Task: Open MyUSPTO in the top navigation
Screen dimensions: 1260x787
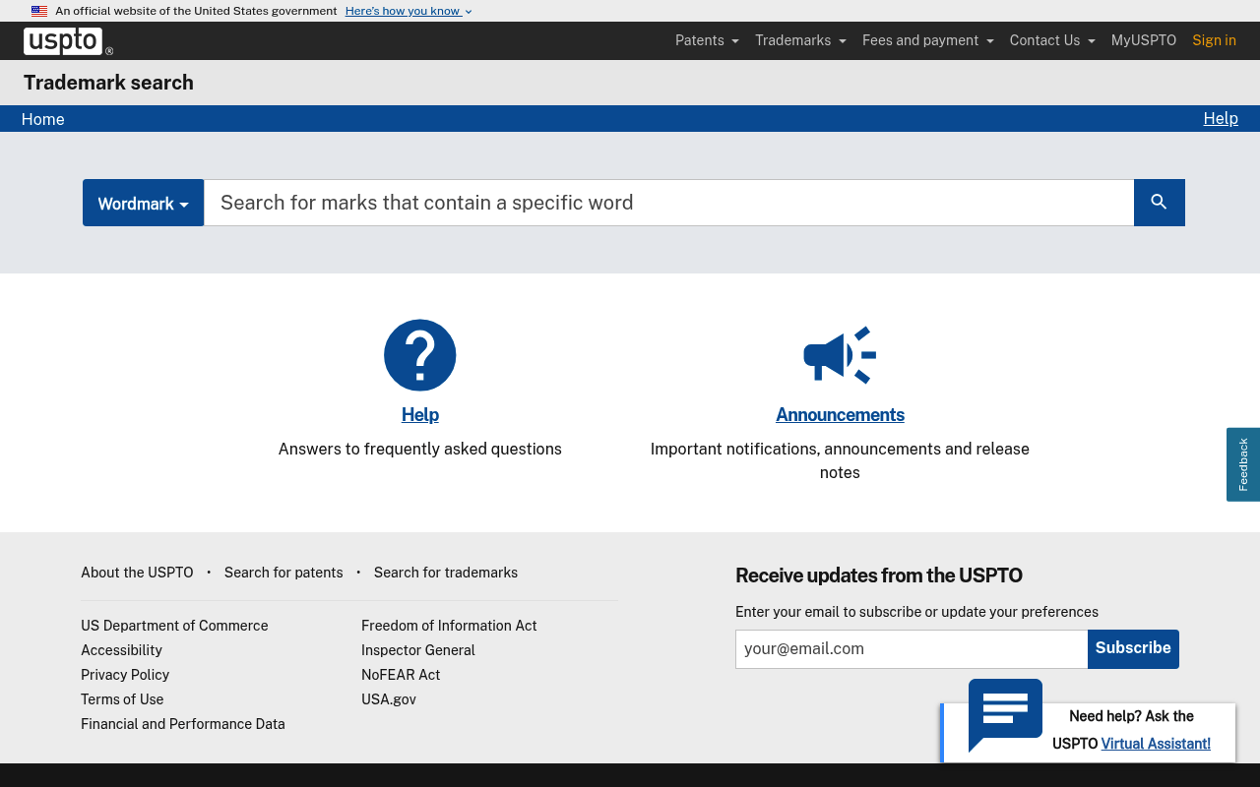Action: (x=1144, y=40)
